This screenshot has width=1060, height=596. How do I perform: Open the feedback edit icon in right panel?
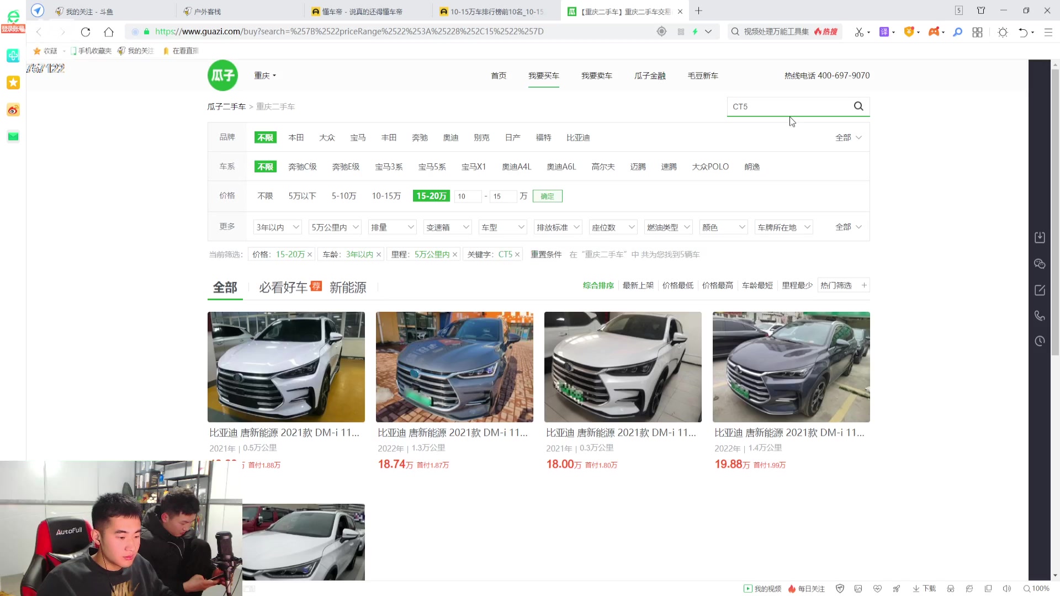coord(1040,290)
